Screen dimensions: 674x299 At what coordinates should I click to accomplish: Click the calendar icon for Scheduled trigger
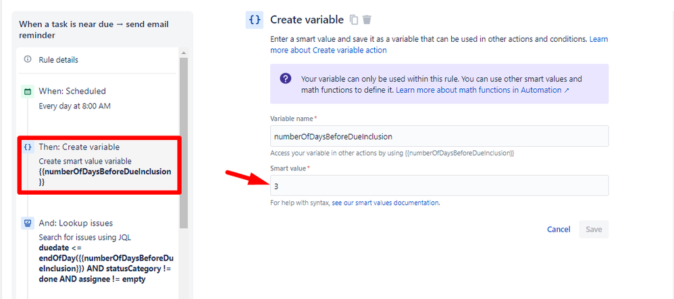point(28,91)
